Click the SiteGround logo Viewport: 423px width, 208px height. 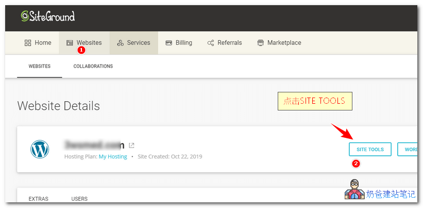click(48, 17)
